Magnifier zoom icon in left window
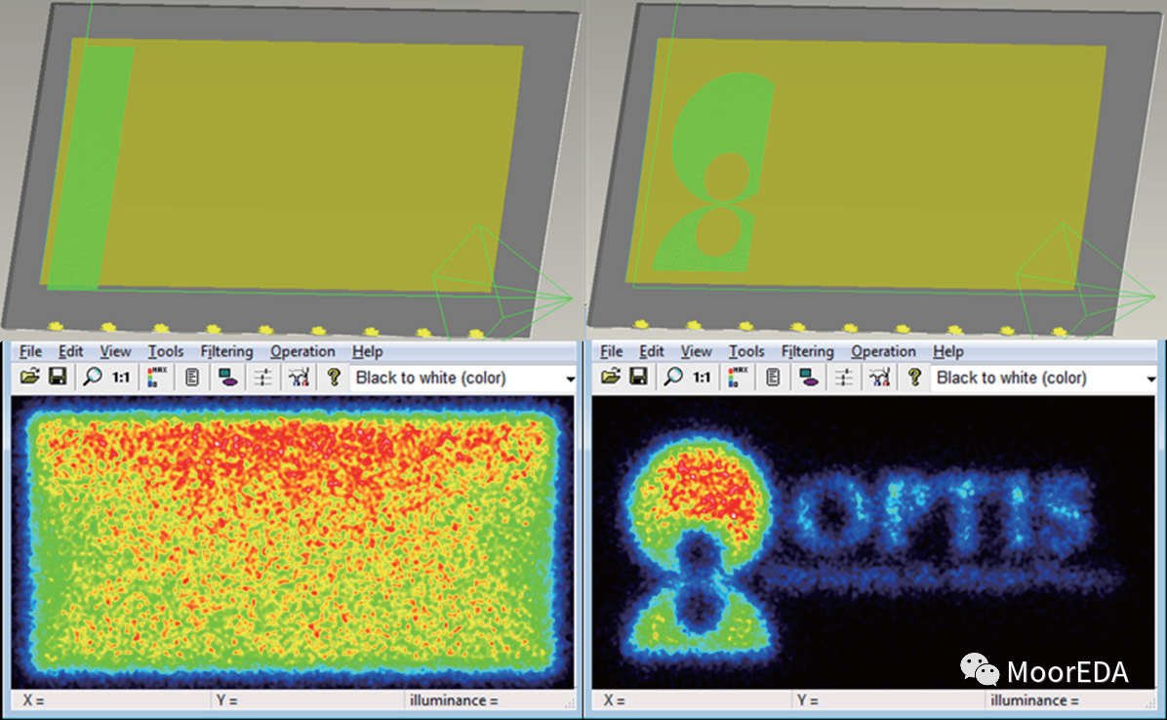Screen dimensions: 1167x720 (93, 378)
